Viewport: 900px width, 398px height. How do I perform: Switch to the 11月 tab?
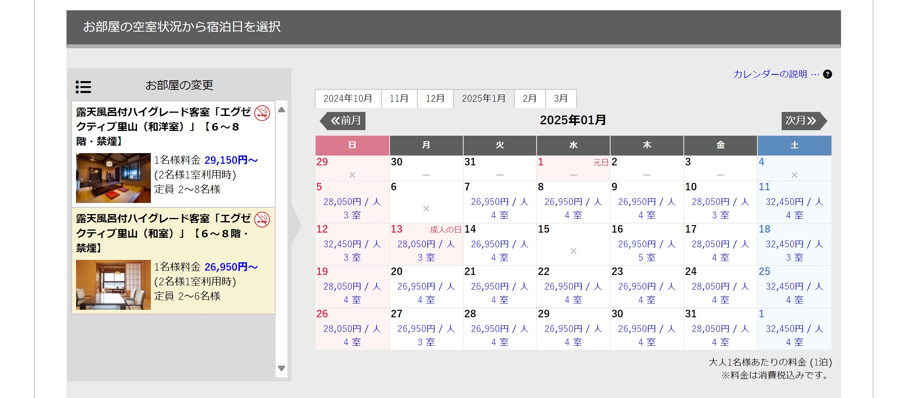point(399,99)
